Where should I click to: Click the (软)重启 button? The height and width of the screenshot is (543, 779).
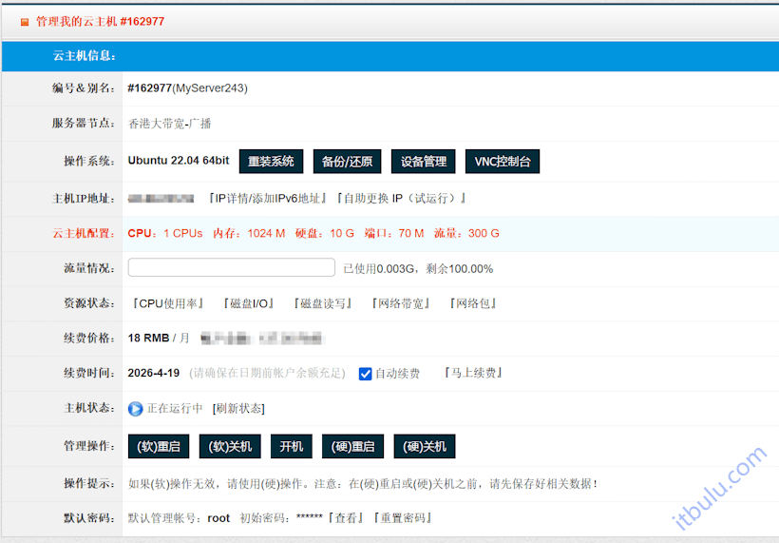pos(159,446)
